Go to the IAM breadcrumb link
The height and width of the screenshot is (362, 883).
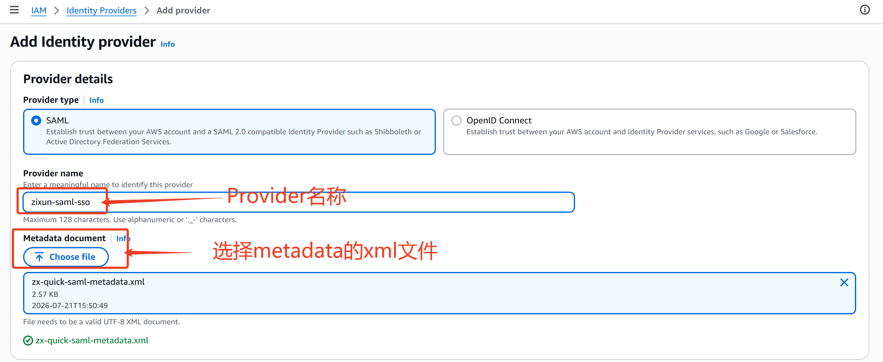pyautogui.click(x=39, y=11)
